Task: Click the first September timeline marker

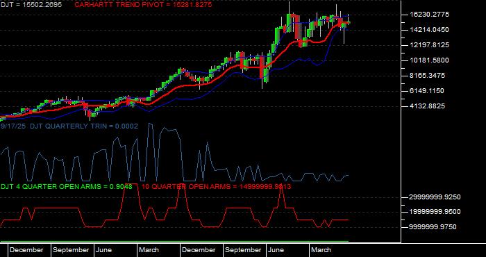Action: click(71, 250)
